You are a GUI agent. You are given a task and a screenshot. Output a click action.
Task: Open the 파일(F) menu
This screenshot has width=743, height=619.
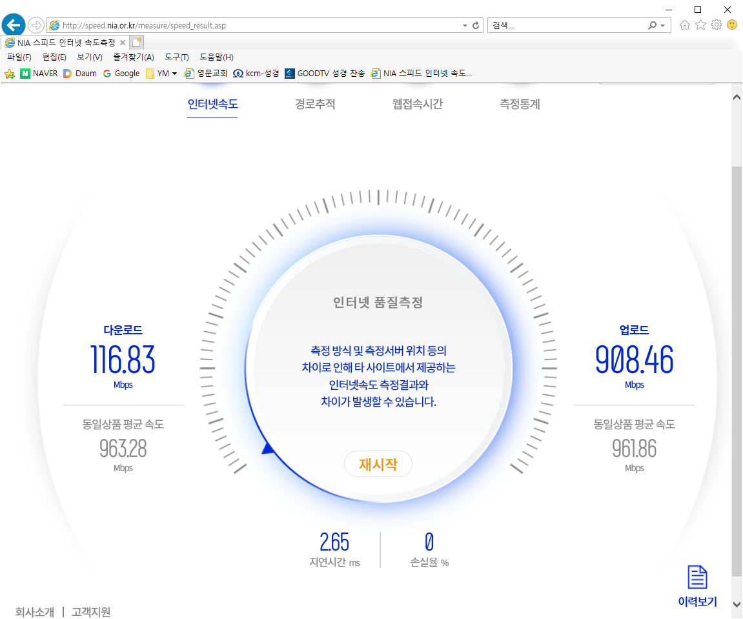point(19,57)
